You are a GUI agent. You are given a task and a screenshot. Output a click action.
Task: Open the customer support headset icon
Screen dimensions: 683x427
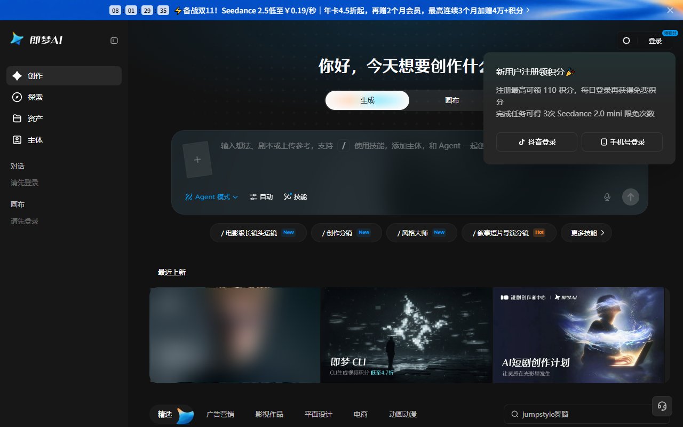(662, 406)
